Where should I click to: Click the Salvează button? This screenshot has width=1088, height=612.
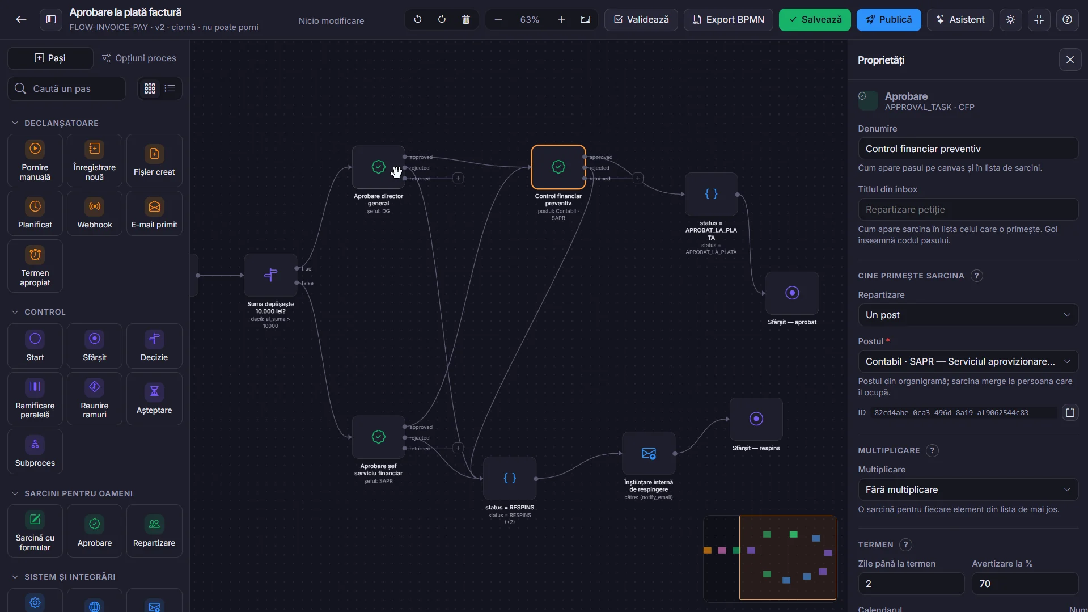[x=815, y=19]
